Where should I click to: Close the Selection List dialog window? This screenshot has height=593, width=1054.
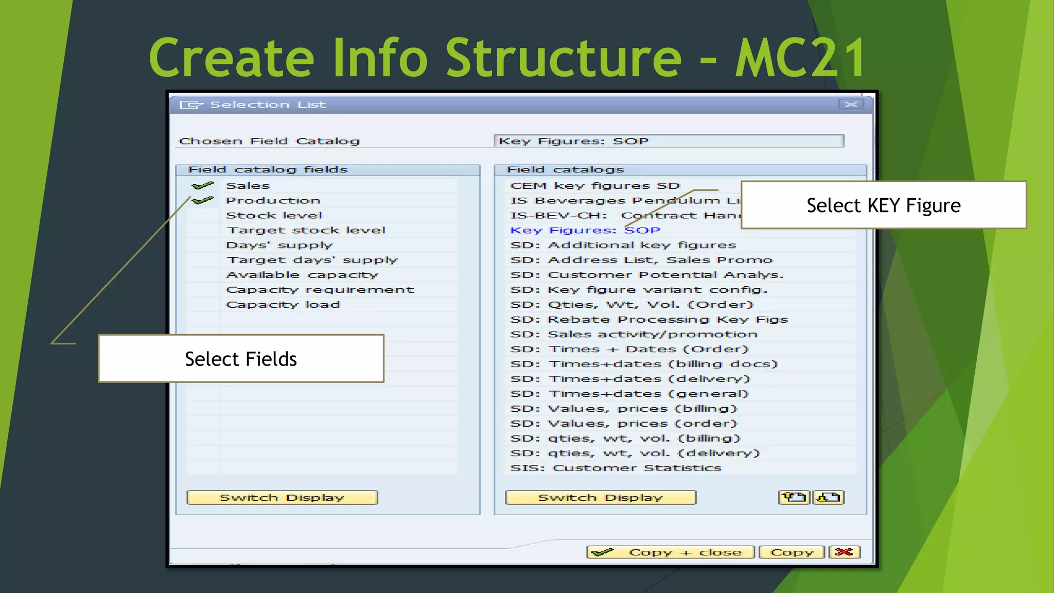coord(851,104)
